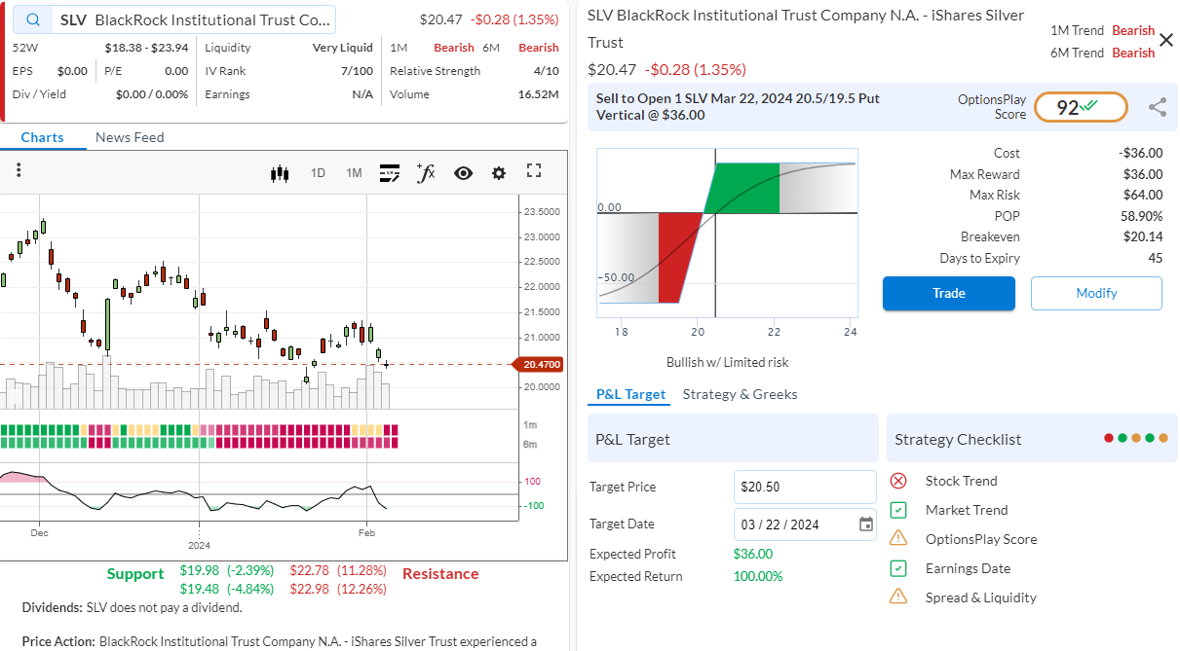Click the 52W range $18.38 - $23.94
The image size is (1180, 651).
coord(146,48)
